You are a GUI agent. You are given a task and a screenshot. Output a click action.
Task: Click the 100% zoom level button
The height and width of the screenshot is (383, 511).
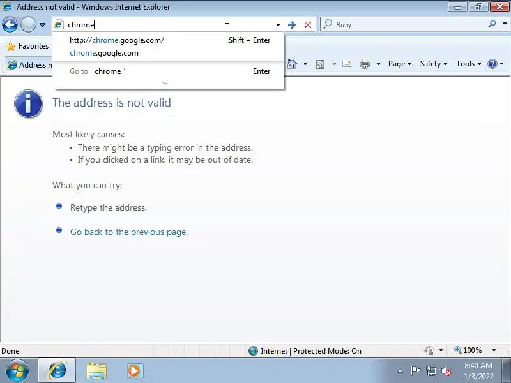(468, 350)
